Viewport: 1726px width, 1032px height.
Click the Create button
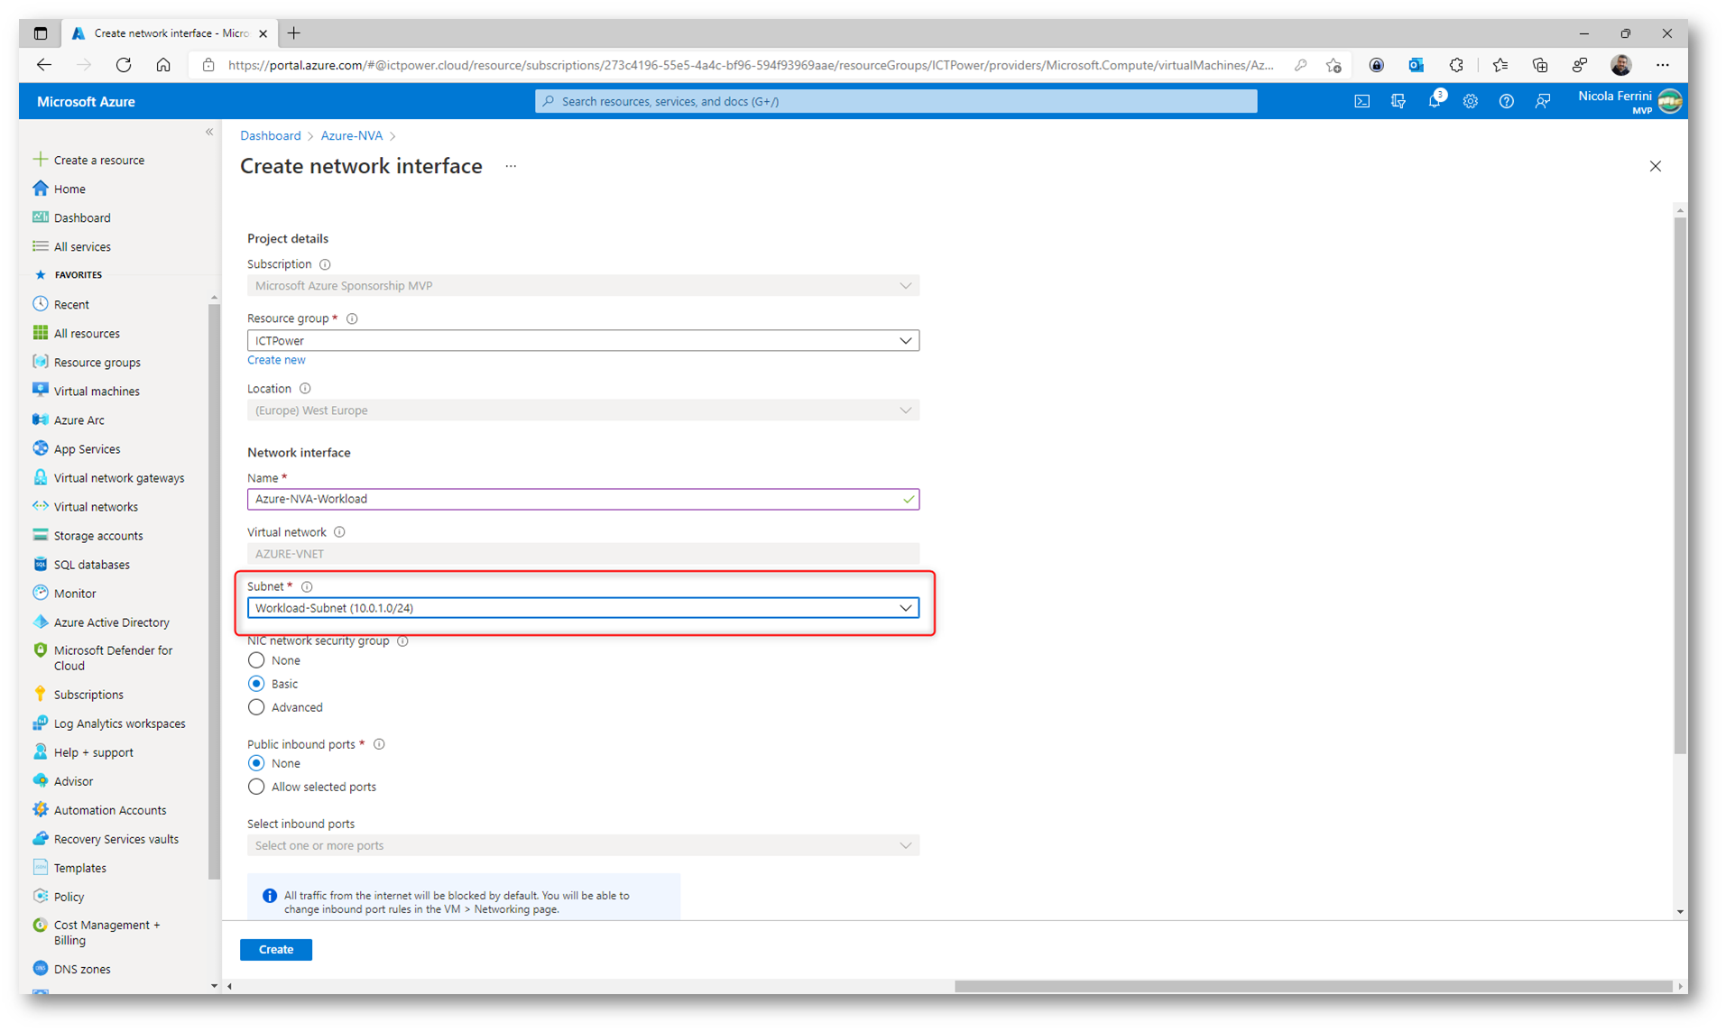[276, 949]
